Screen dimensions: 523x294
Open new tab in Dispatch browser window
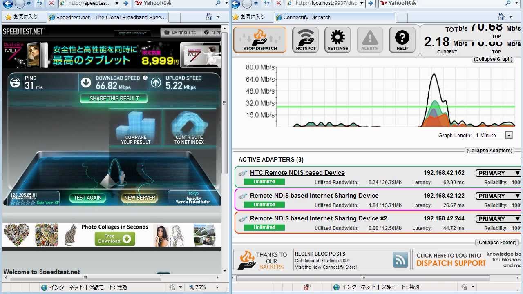point(402,18)
